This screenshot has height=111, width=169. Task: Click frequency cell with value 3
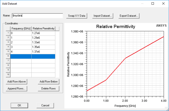21,47
